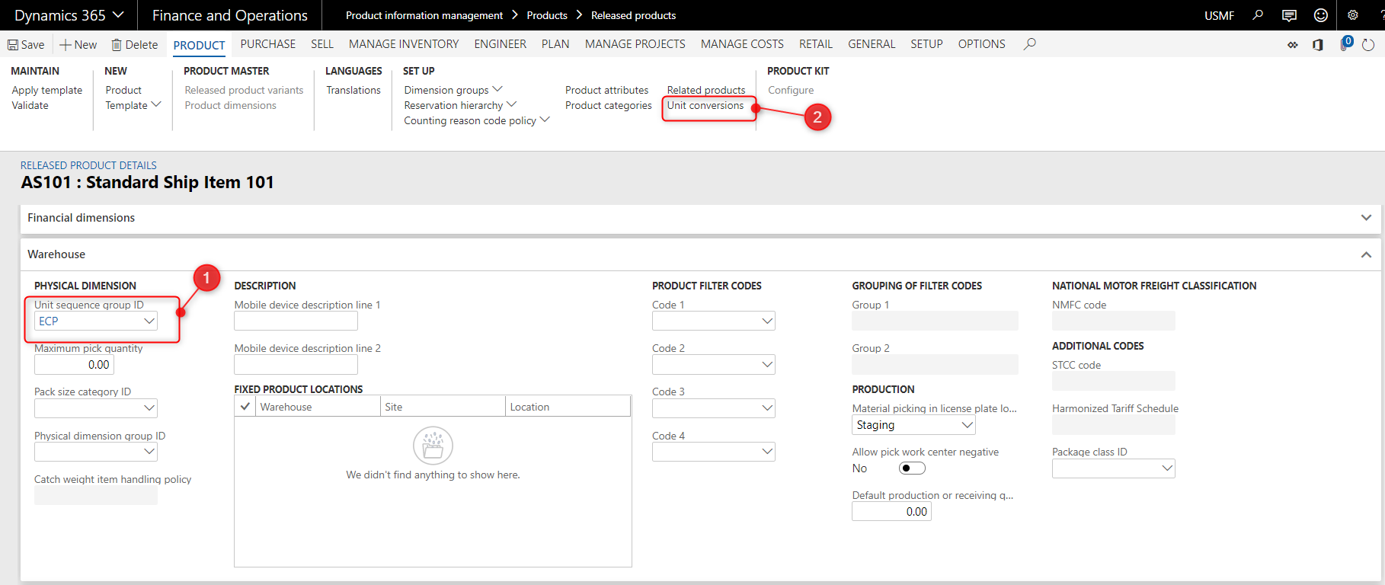Open Material picking Staging dropdown
The width and height of the screenshot is (1385, 585).
point(967,425)
